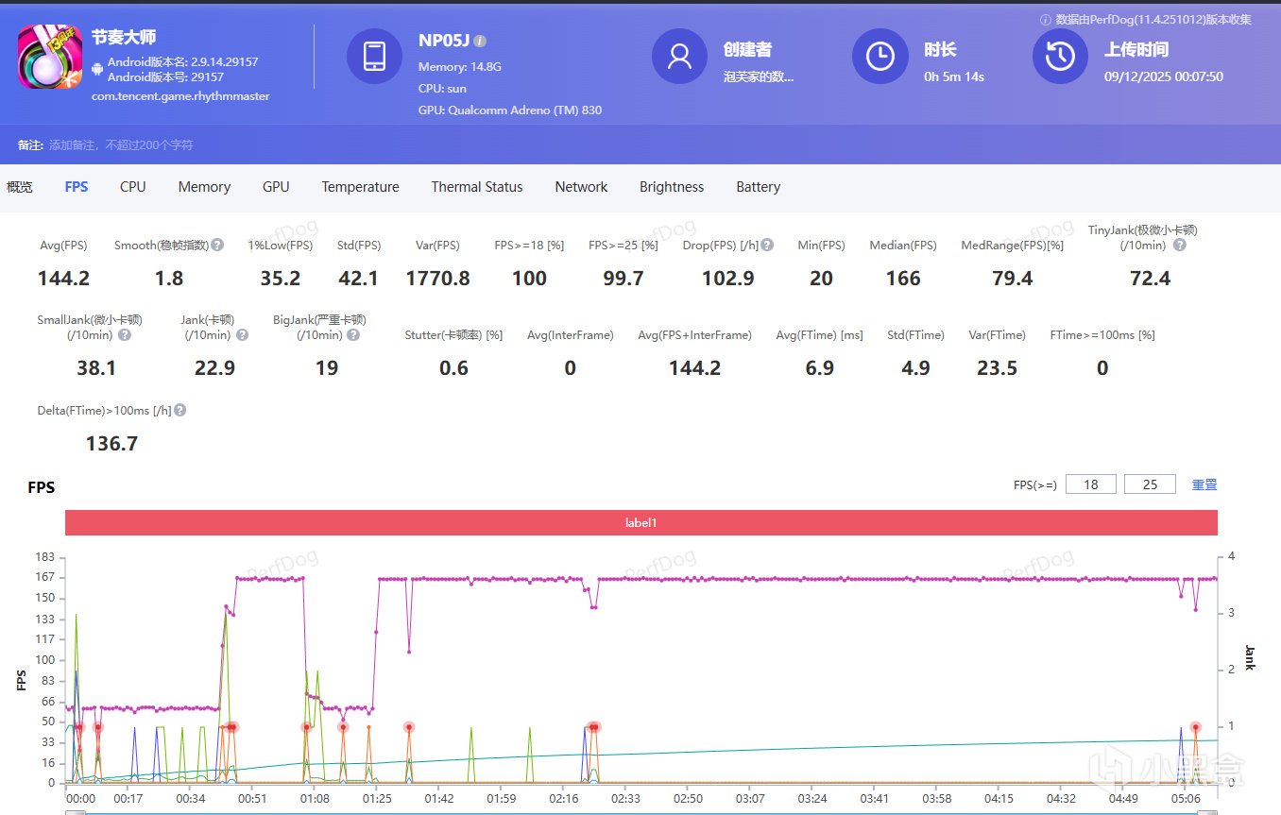Switch to the CPU tab
Image resolution: width=1281 pixels, height=815 pixels.
click(x=132, y=187)
